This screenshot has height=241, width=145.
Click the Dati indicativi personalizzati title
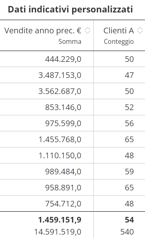coord(70,9)
